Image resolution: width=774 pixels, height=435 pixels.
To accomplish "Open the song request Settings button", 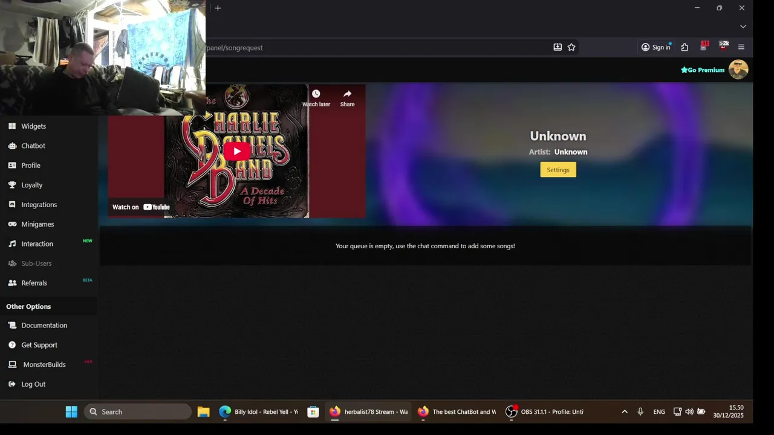I will coord(558,170).
